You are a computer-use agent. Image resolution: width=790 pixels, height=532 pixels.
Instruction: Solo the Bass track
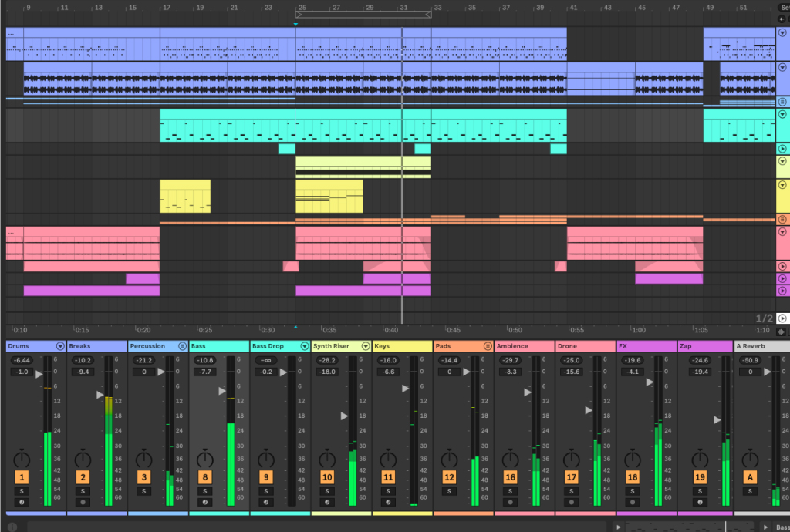[205, 491]
